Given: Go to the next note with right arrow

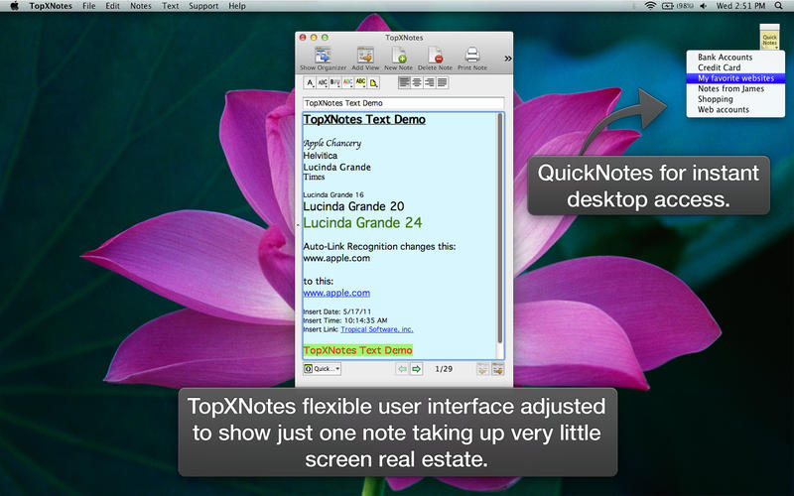Looking at the screenshot, I should tap(417, 369).
